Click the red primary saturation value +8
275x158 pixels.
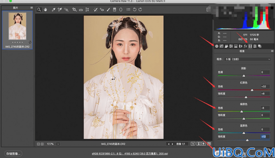click(265, 94)
